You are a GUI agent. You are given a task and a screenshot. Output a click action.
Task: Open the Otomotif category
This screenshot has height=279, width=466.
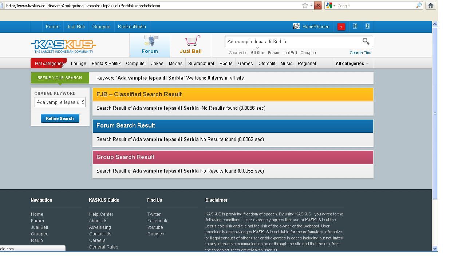coord(267,63)
